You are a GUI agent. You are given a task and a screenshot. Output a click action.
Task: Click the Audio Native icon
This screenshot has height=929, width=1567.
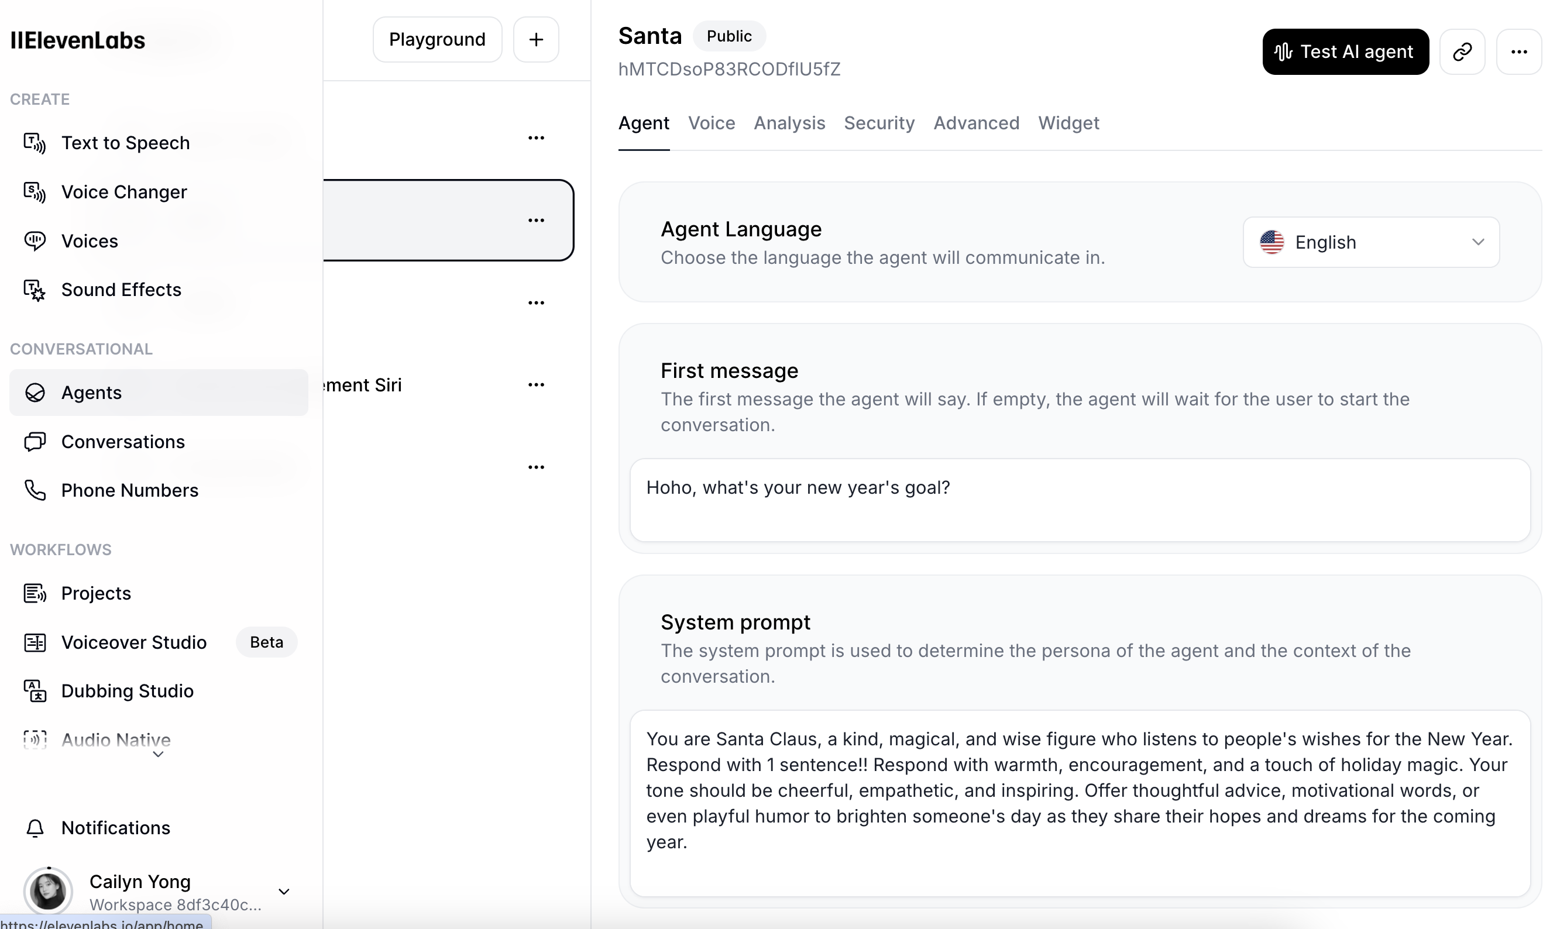pyautogui.click(x=35, y=740)
